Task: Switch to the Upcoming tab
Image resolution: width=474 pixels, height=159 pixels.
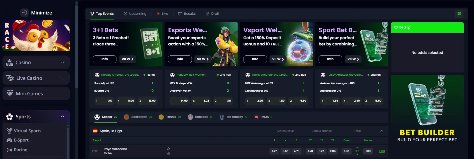Action: [135, 13]
